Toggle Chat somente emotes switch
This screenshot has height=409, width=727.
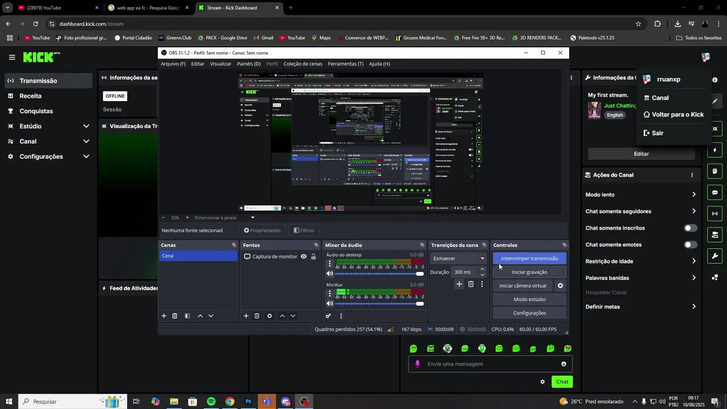coord(690,245)
